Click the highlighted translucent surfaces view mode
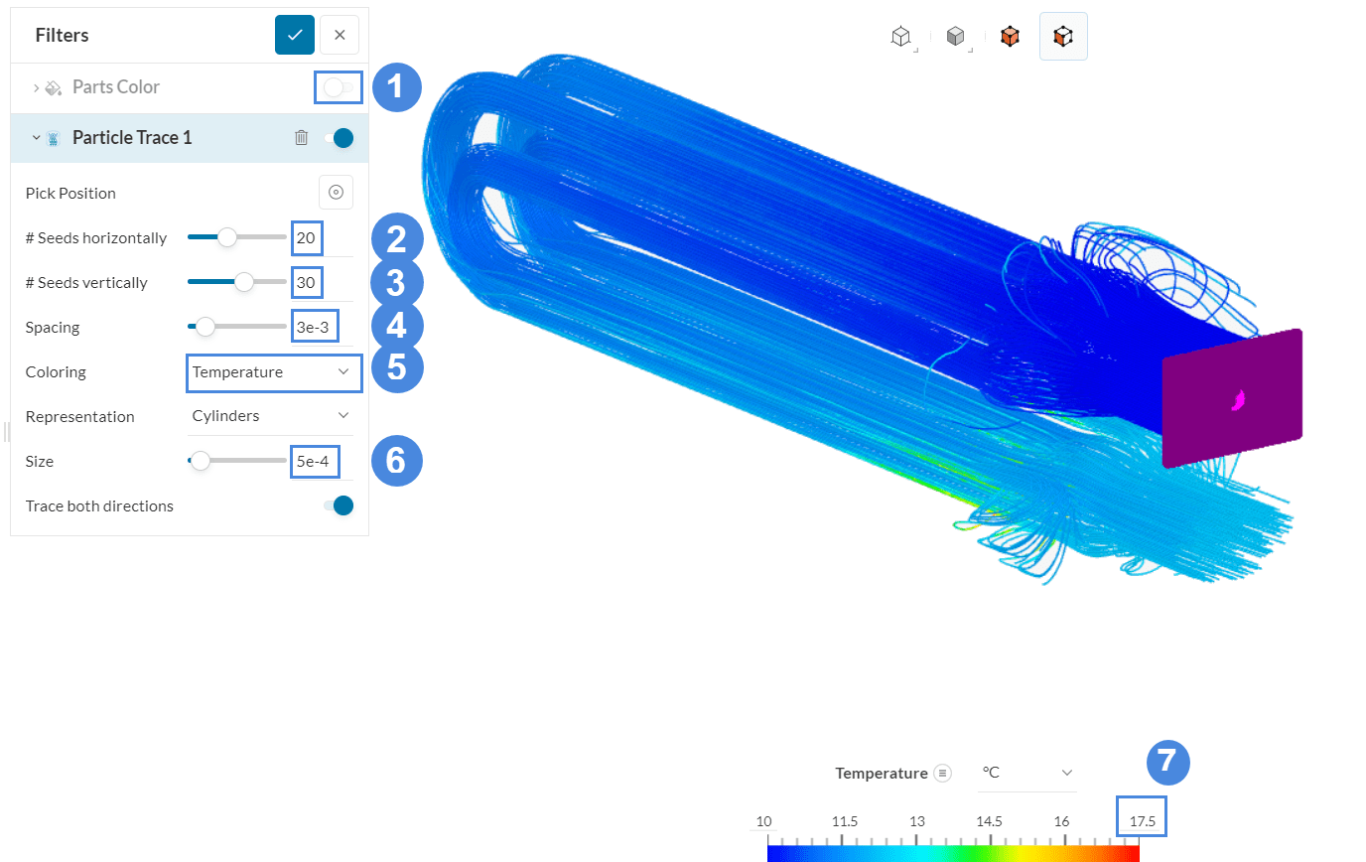Image resolution: width=1366 pixels, height=862 pixels. pos(1063,36)
